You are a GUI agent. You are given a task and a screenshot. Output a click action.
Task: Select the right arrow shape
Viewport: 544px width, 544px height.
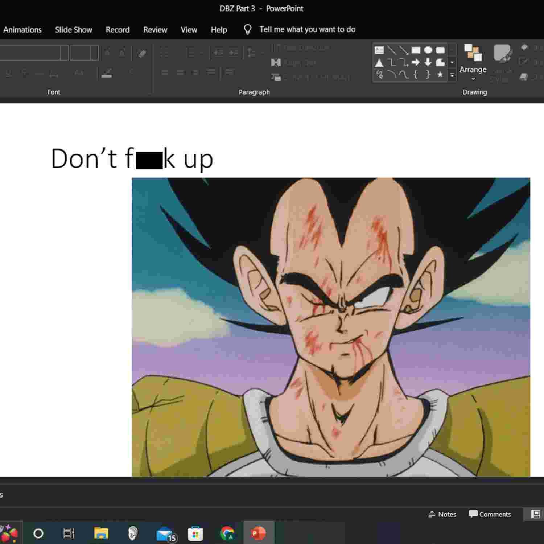416,62
